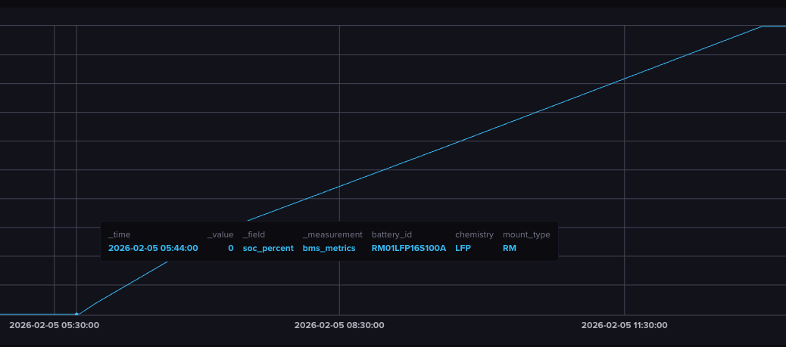Screen dimensions: 786x347
Task: Click the soc_percent field value
Action: 268,248
